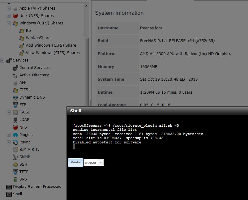Open View Windows (CIFS) Shares
248x200 pixels.
point(53,53)
